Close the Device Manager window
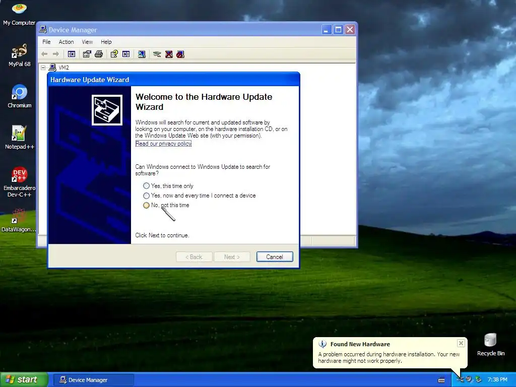 [350, 30]
